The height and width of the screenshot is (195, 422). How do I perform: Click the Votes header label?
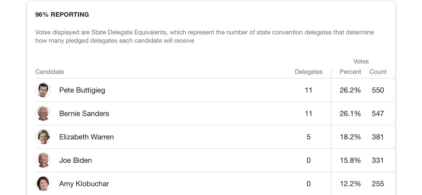(x=361, y=61)
